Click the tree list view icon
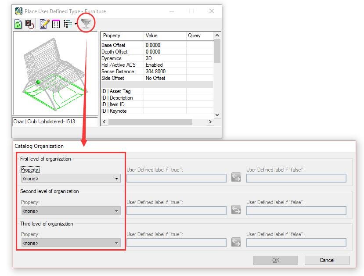 [x=68, y=24]
